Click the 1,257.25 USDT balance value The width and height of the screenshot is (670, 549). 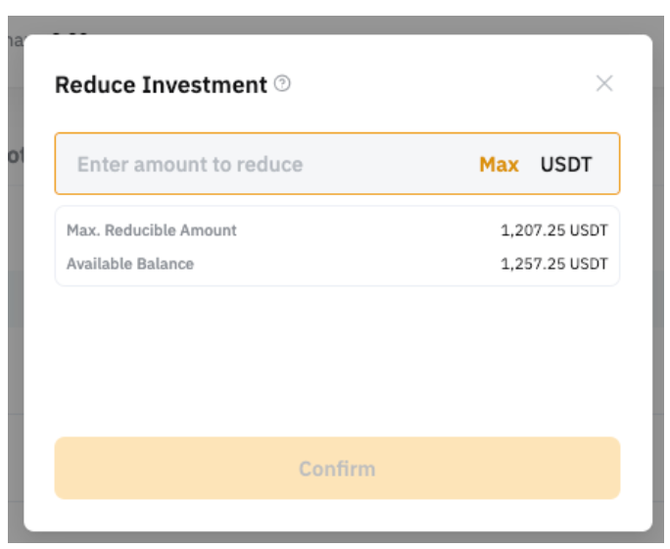click(553, 264)
